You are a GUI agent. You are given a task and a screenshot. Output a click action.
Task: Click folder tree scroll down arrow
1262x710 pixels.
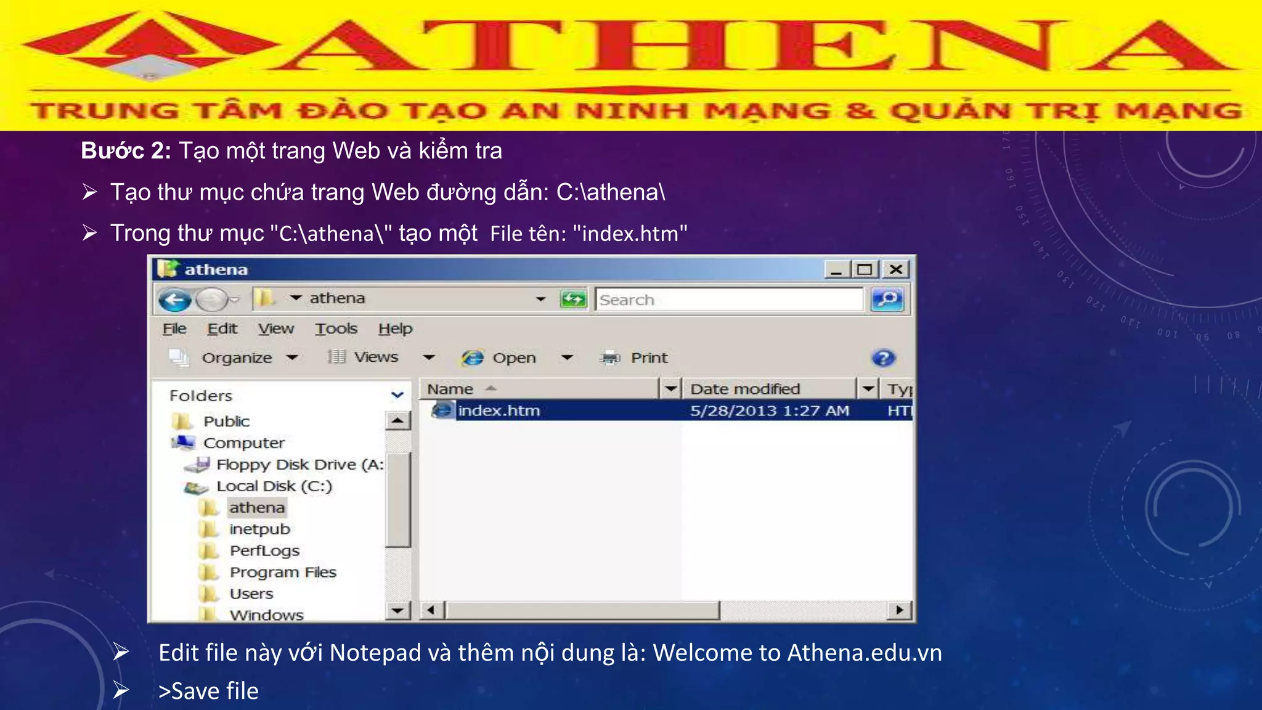click(x=397, y=611)
